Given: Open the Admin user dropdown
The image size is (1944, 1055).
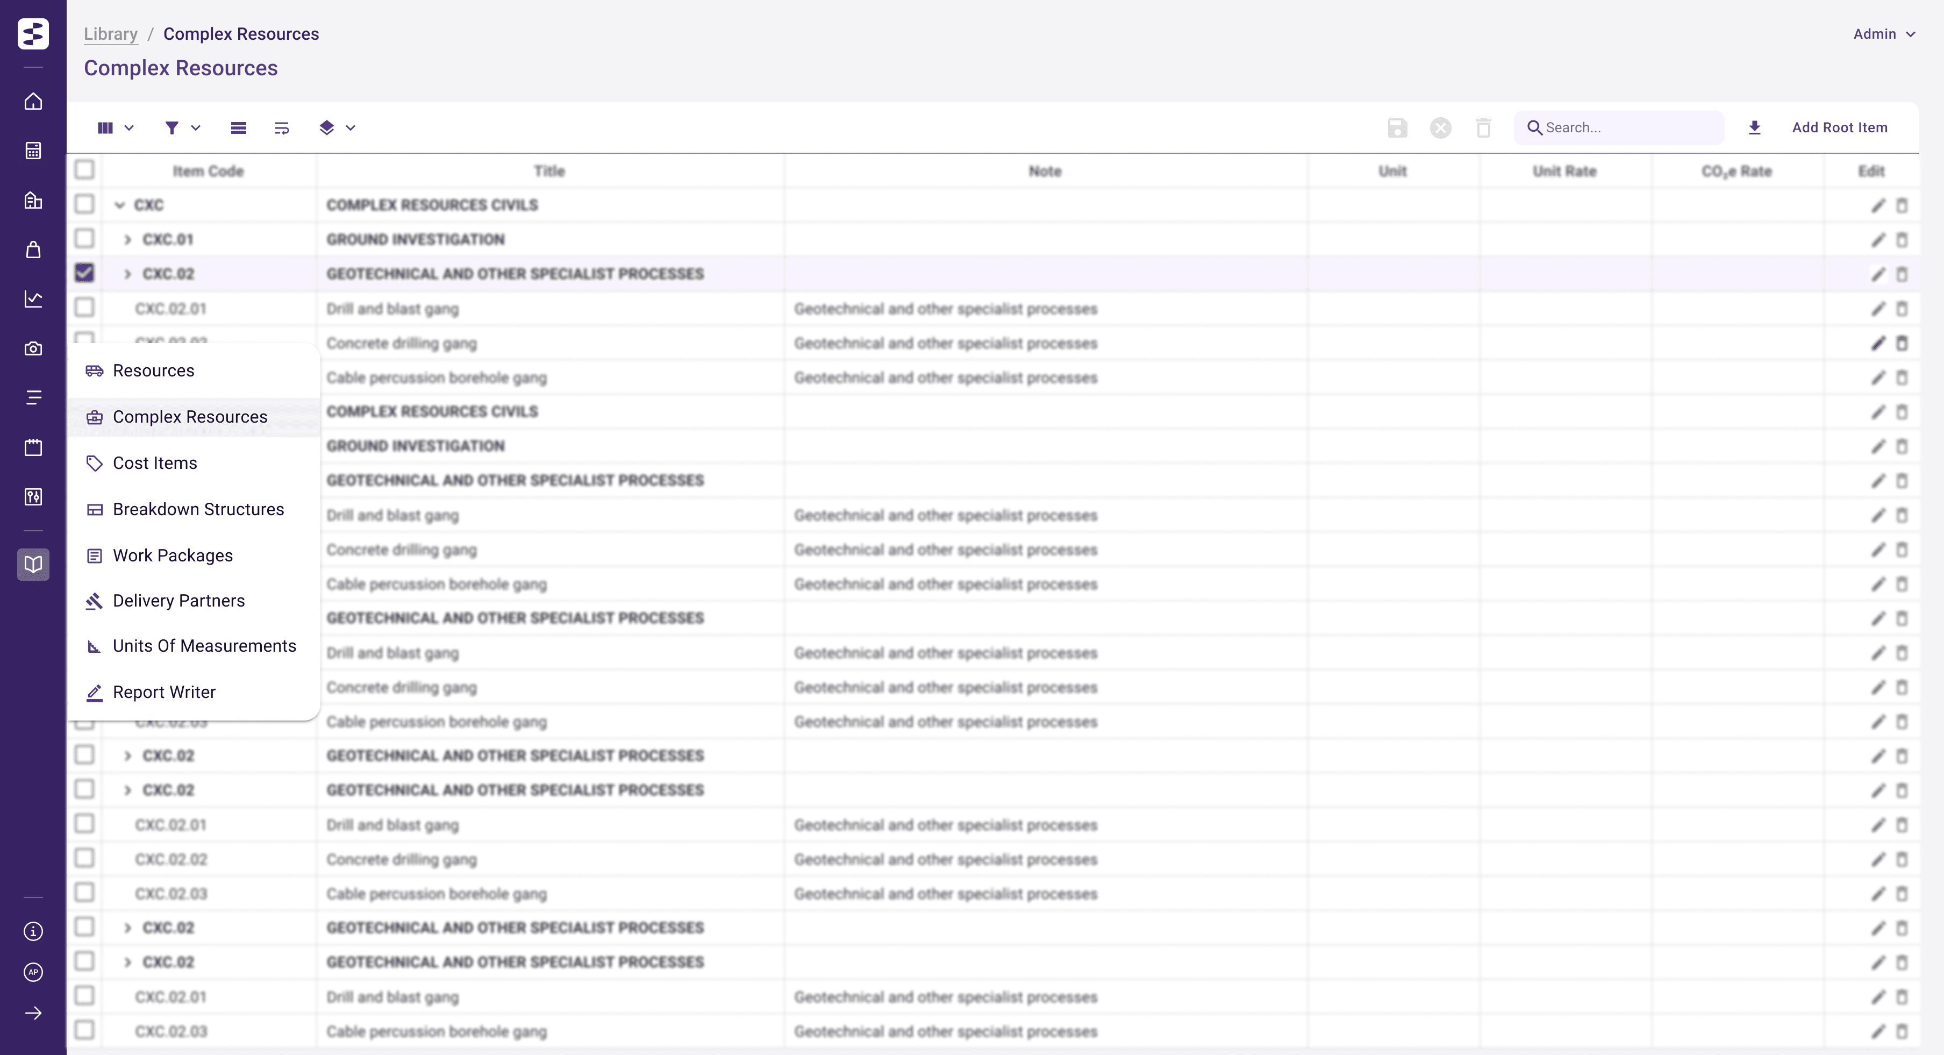Looking at the screenshot, I should [1884, 34].
